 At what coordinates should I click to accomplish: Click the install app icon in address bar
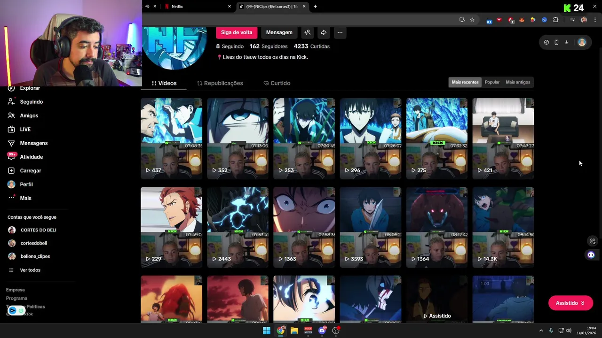point(462,20)
